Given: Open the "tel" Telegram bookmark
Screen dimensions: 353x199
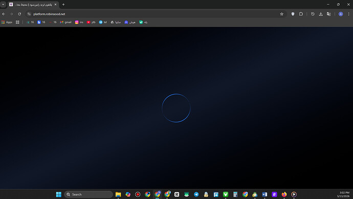Looking at the screenshot, I should coord(103,22).
